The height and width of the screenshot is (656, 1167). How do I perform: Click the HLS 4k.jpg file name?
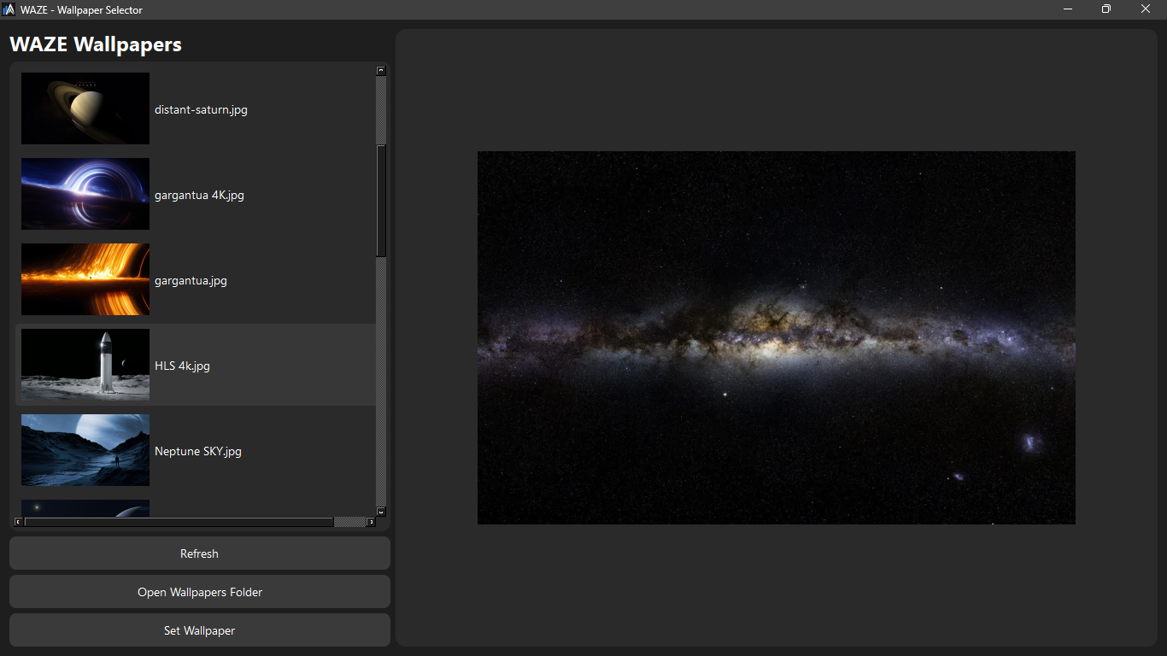pos(182,366)
